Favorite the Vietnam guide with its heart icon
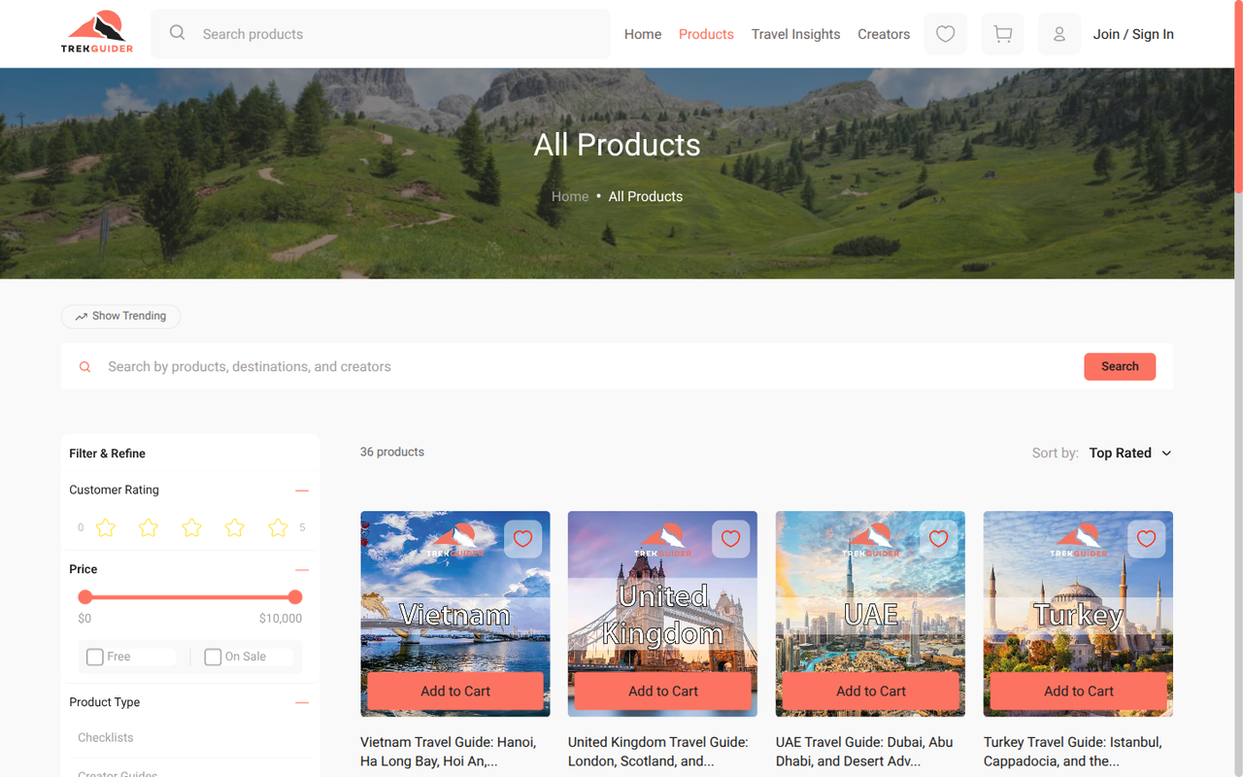 522,539
